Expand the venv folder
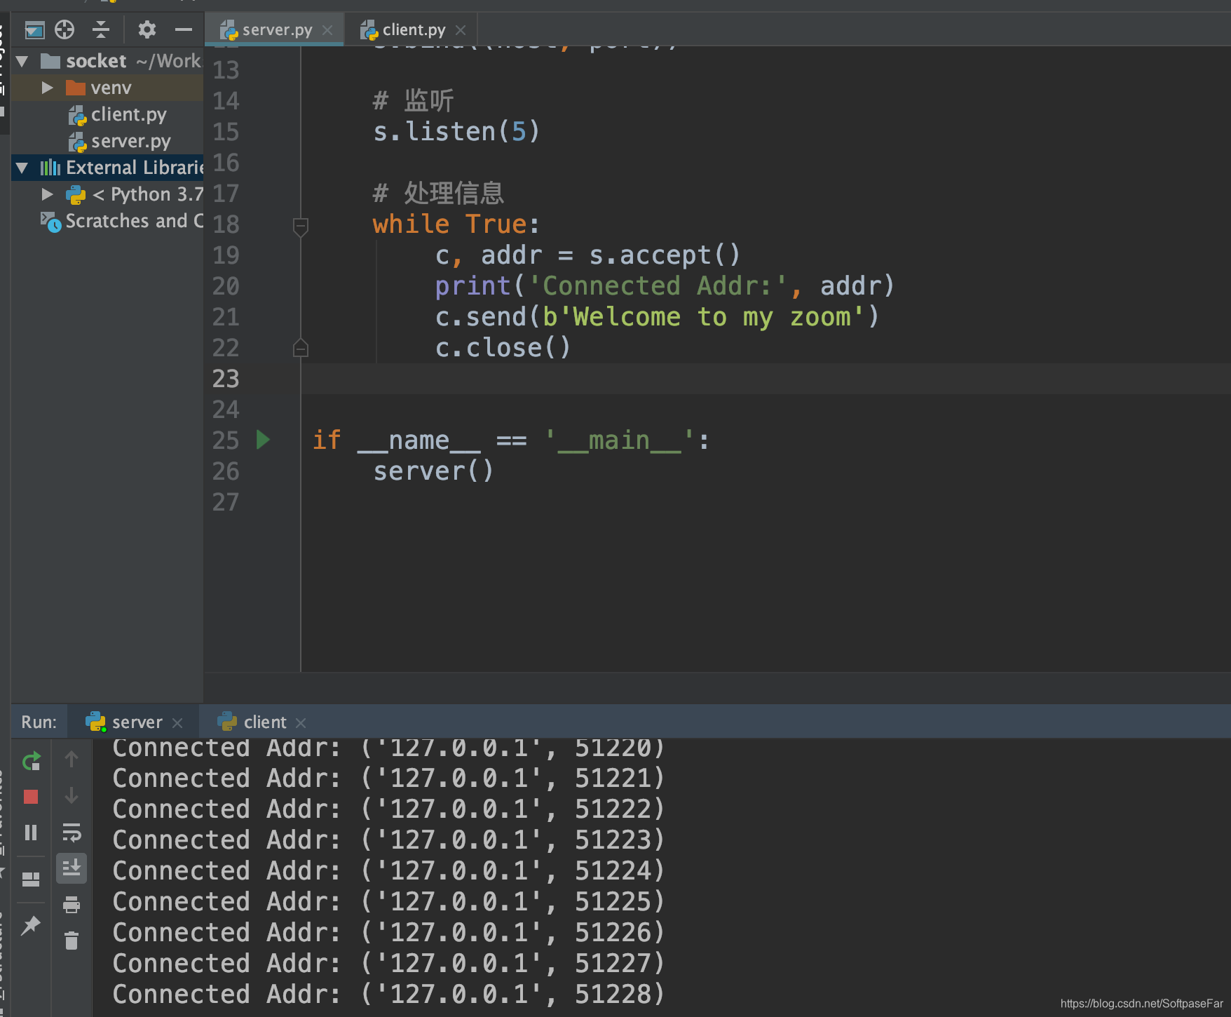This screenshot has width=1231, height=1017. pos(48,88)
